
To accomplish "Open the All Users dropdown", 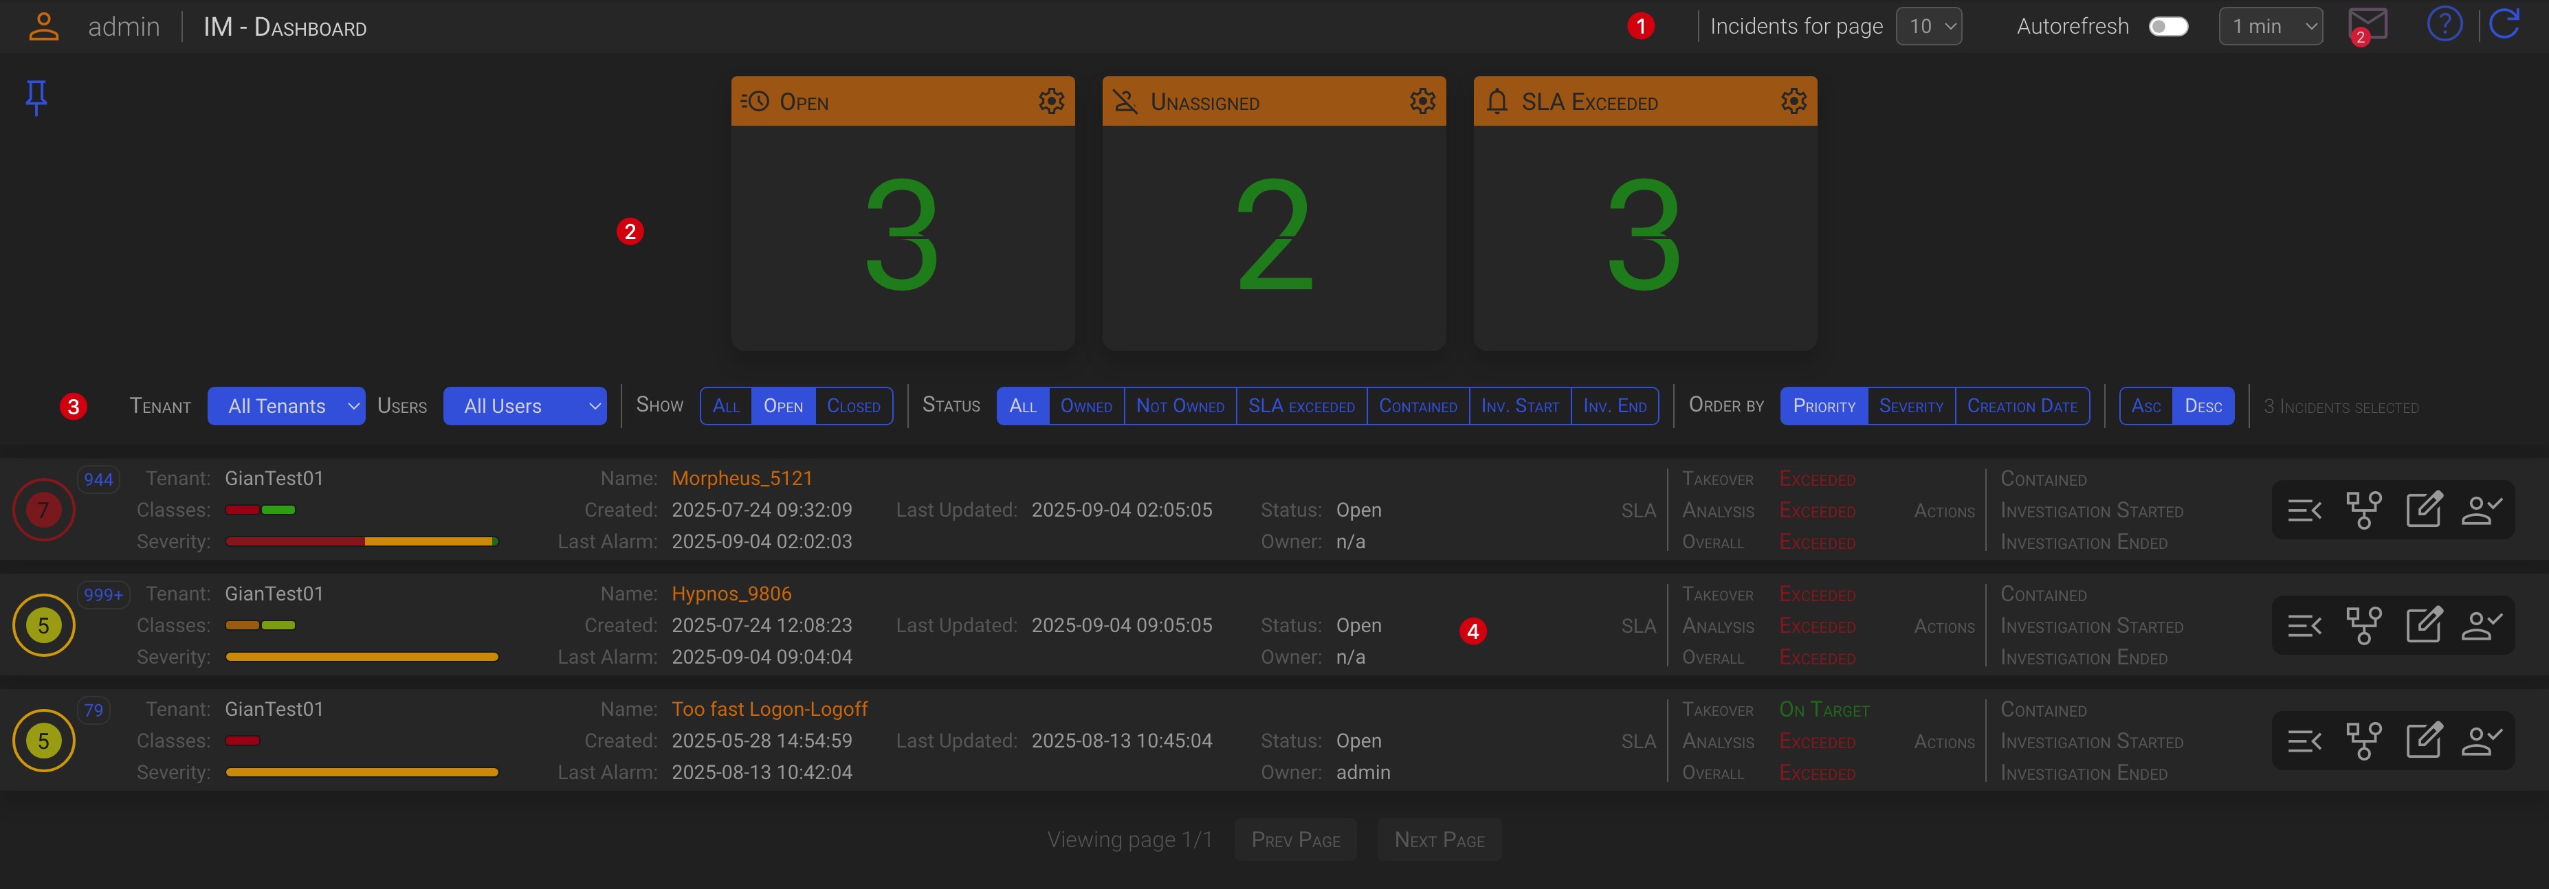I will click(x=525, y=407).
